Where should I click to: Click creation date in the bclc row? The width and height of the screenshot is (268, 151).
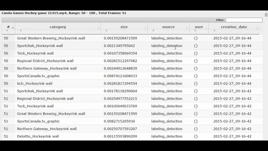232,83
